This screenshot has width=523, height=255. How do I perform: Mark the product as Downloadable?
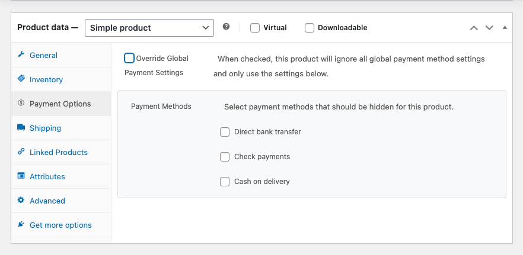(x=310, y=28)
